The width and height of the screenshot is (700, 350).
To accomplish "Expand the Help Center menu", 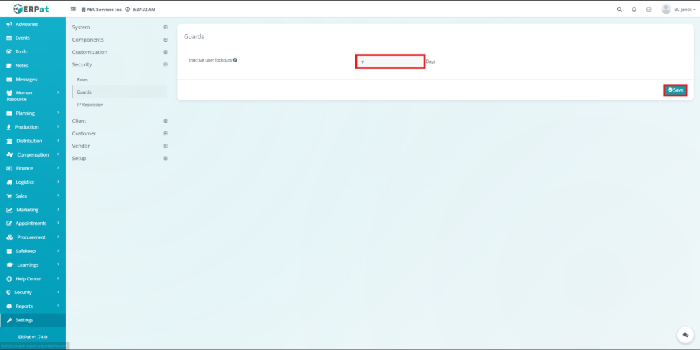I will 33,279.
